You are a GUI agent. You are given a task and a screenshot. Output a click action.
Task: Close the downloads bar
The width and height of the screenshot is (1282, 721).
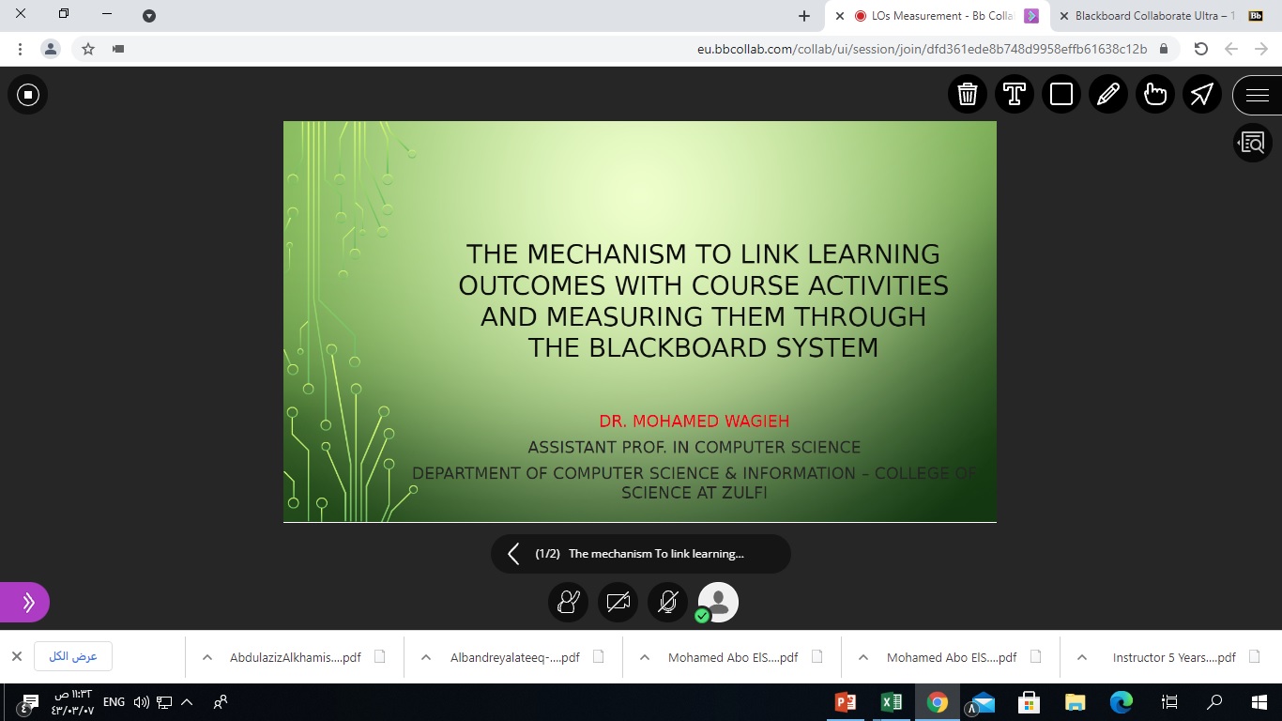[16, 657]
